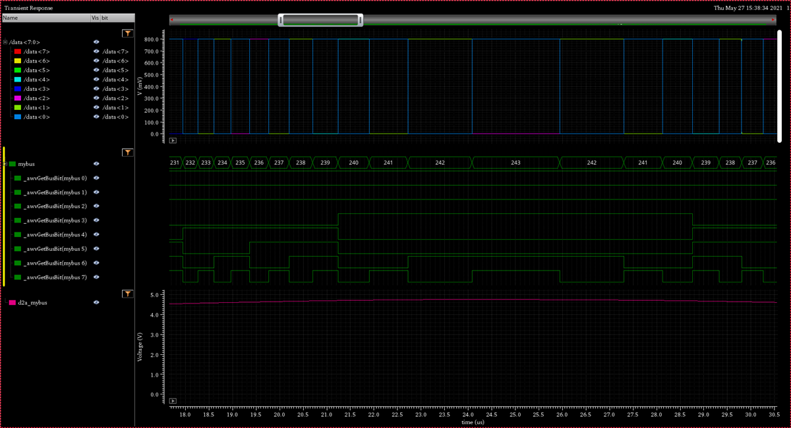
Task: Click the horizontal zoom range slider handle
Action: click(x=321, y=20)
